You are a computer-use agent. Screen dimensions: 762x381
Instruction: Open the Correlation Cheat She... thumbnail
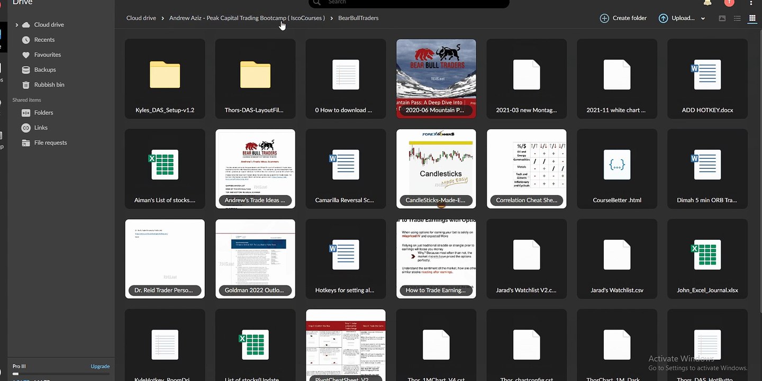tap(527, 169)
